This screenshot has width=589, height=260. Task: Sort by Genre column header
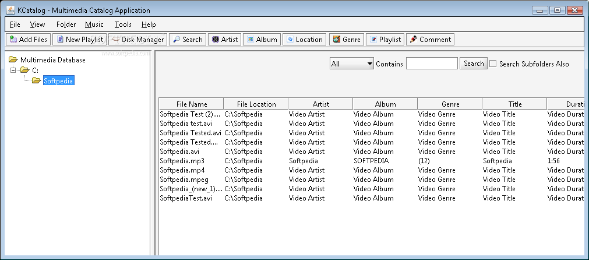tap(450, 104)
